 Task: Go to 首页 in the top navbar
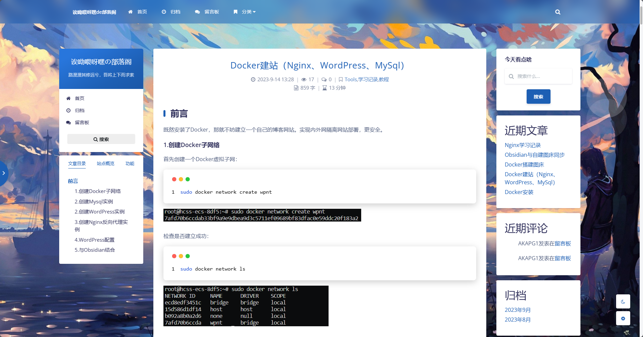[142, 12]
